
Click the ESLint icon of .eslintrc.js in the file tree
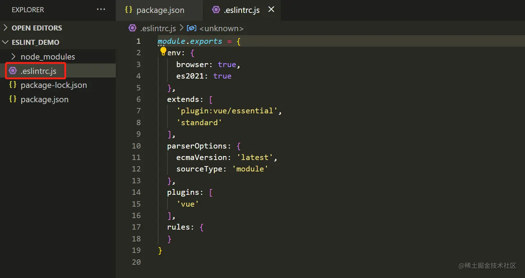pos(13,71)
